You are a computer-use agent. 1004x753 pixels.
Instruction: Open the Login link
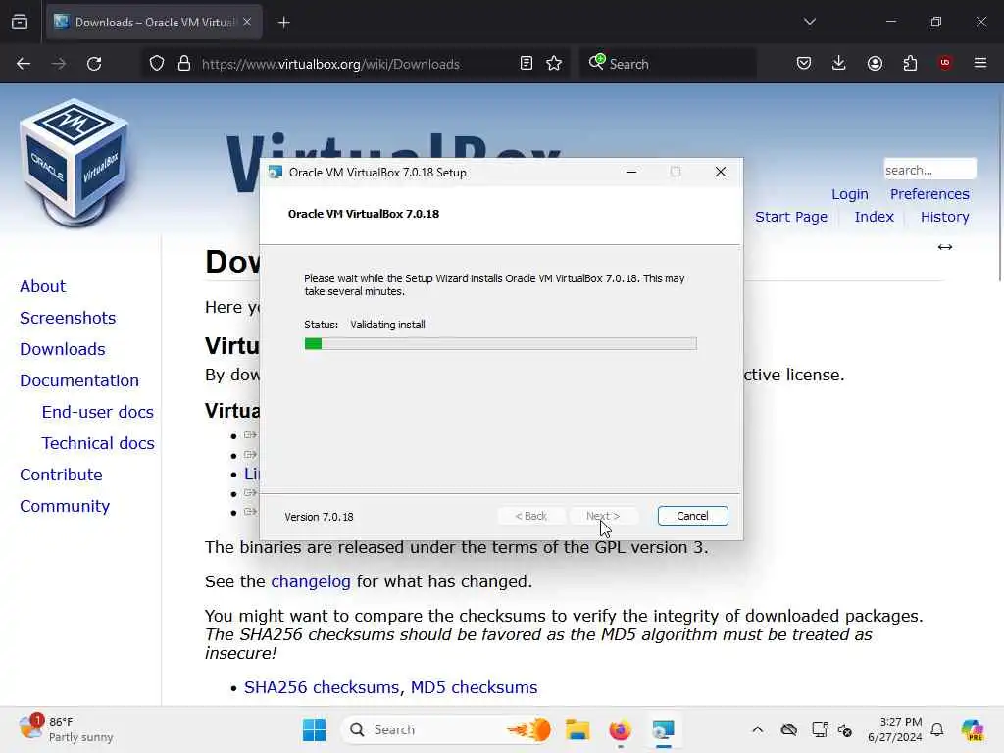click(x=850, y=194)
